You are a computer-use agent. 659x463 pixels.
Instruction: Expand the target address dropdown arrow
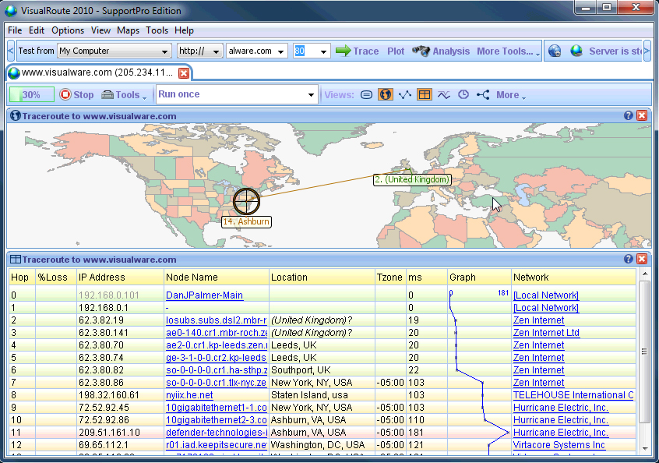(281, 51)
